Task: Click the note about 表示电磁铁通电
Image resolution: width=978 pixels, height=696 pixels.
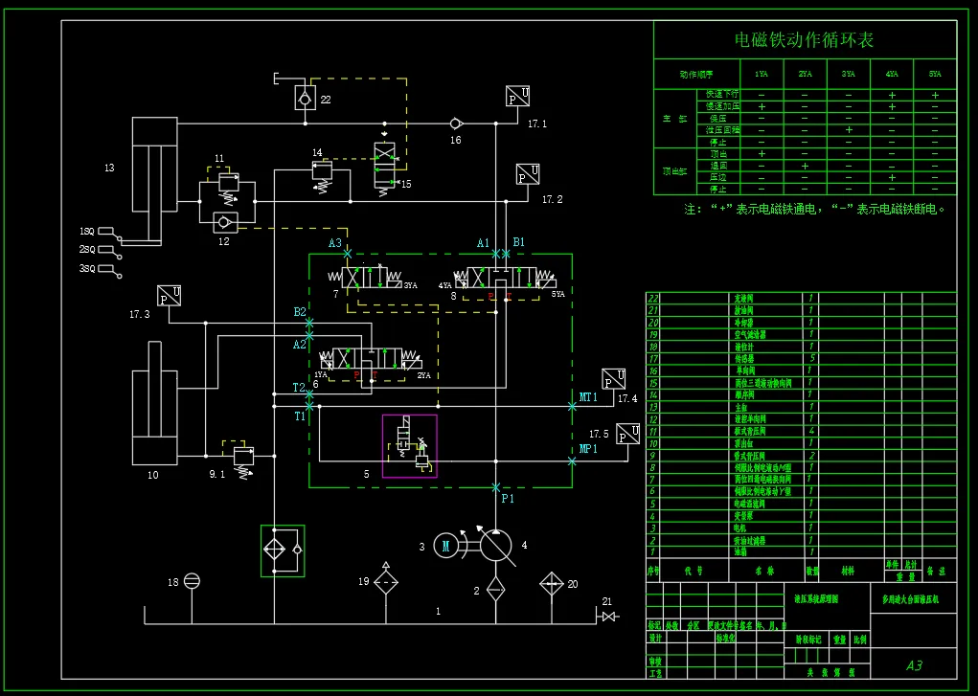Action: [815, 209]
